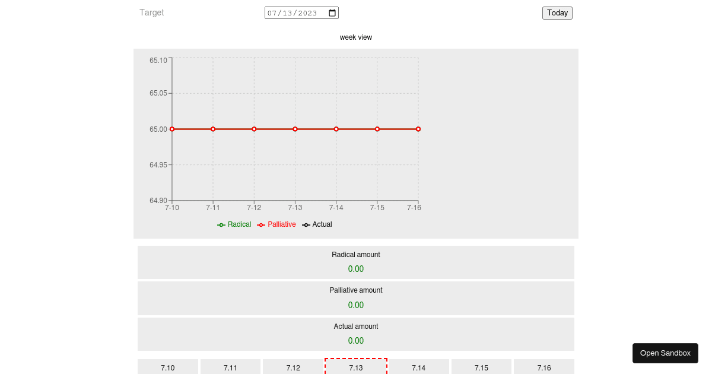The height and width of the screenshot is (374, 712).
Task: Click the black Actual legend marker
Action: point(305,224)
